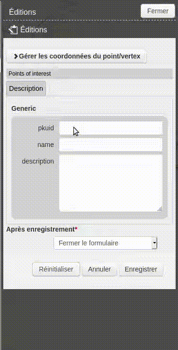Close the panel with Fermer
The width and height of the screenshot is (178, 350).
click(158, 11)
